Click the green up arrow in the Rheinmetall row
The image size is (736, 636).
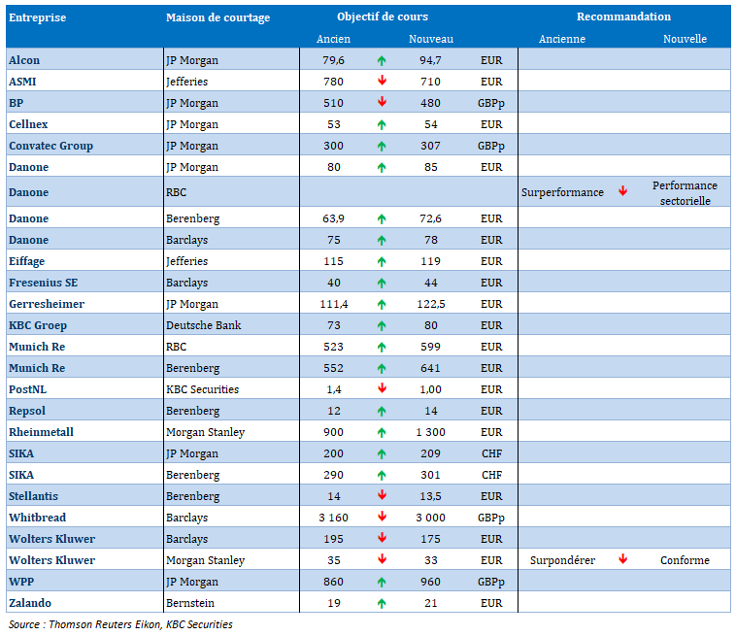click(x=382, y=432)
